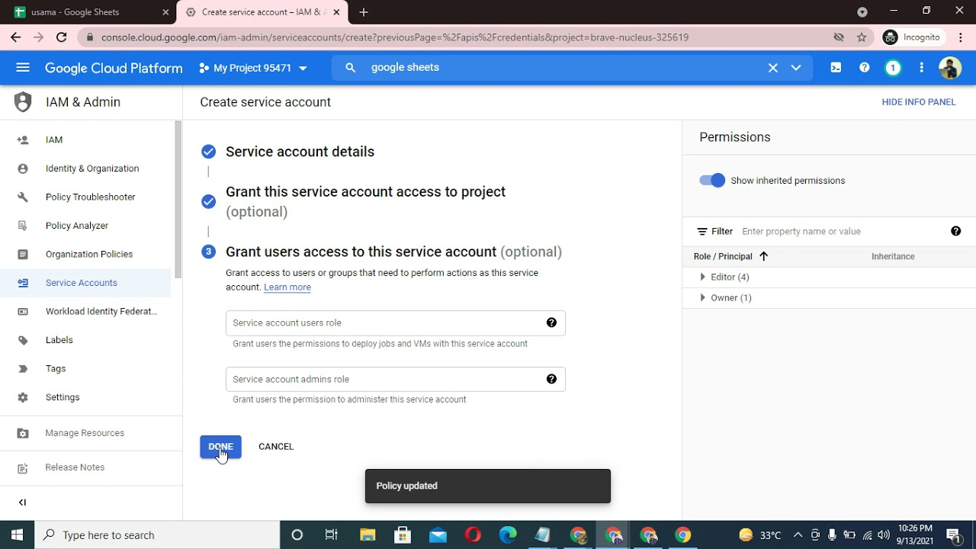976x549 pixels.
Task: Open a new browser tab
Action: (364, 12)
